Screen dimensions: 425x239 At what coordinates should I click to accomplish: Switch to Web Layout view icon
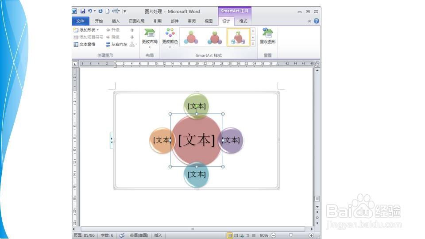242,235
